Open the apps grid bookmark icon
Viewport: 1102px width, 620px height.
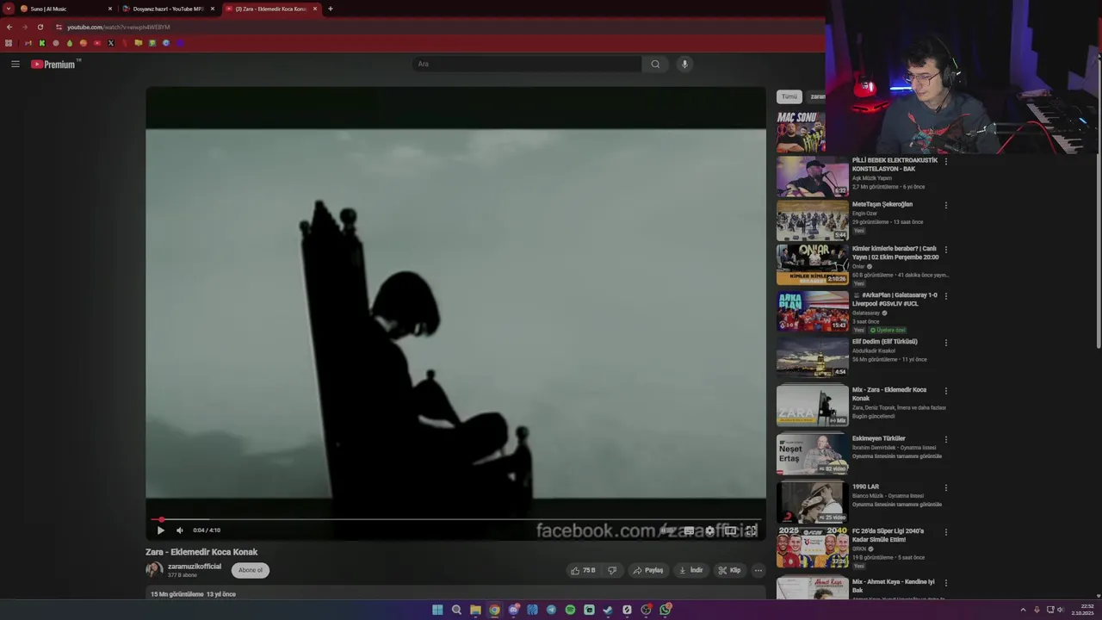tap(9, 43)
